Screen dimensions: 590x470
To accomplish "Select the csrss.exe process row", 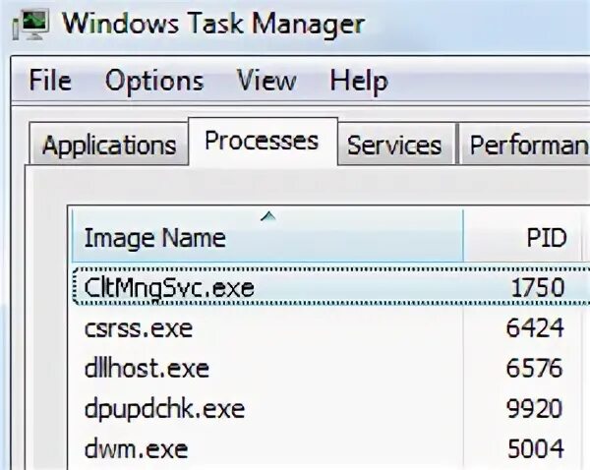I will click(x=138, y=328).
